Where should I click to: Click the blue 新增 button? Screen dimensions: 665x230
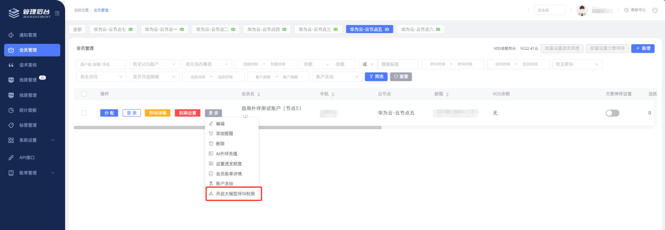[643, 48]
